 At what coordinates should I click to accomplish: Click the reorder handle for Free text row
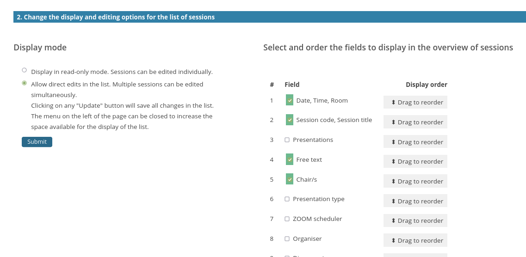[415, 161]
